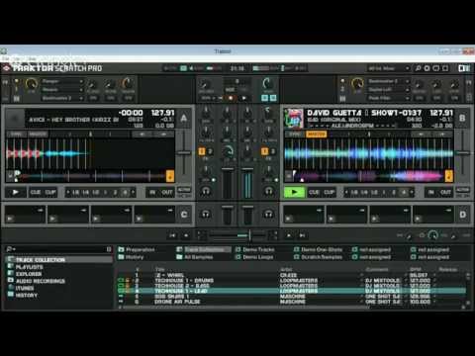Select iTunes in browser tree

click(x=25, y=288)
